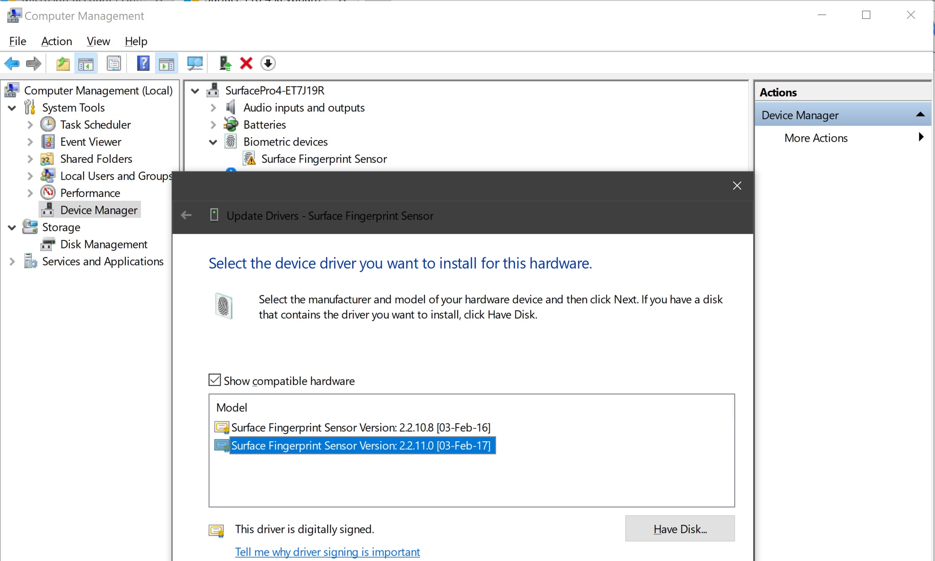Screen dimensions: 935x561
Task: Expand the Task Scheduler tree node
Action: pyautogui.click(x=30, y=125)
